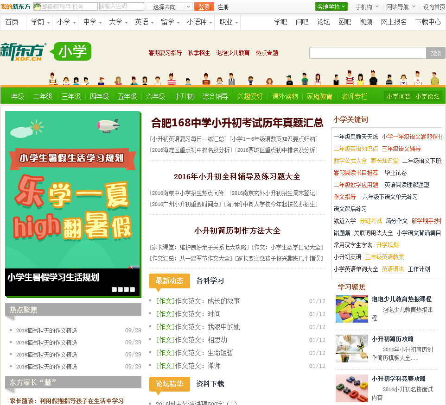Open the 小升初学科竞赛攻略 thumbnail image
Viewport: 446px width, 405px height.
coord(352,388)
